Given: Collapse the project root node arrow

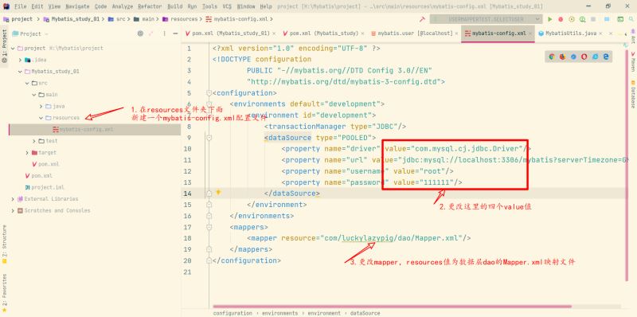Looking at the screenshot, I should click(x=13, y=49).
